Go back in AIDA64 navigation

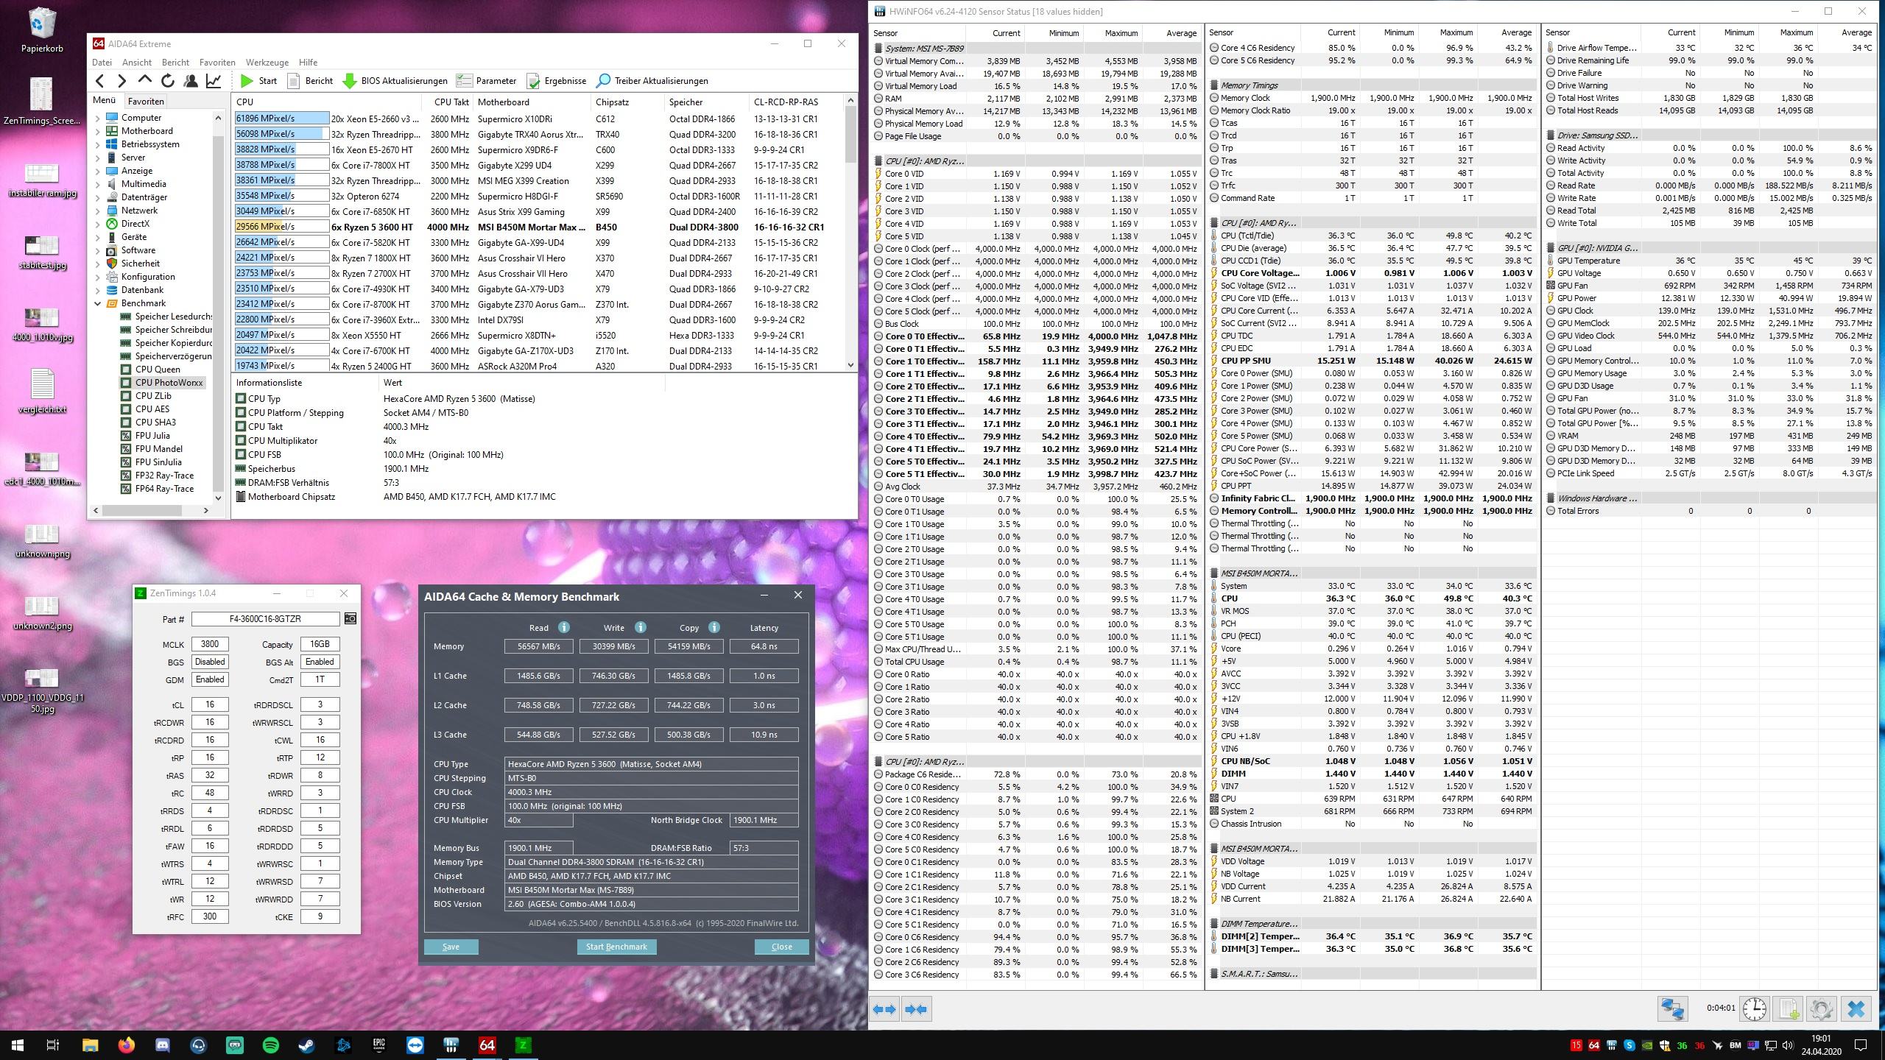point(100,81)
